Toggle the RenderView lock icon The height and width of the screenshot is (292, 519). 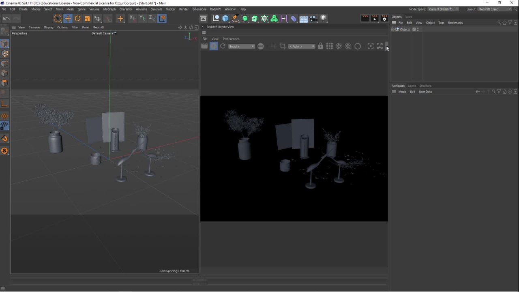click(320, 46)
